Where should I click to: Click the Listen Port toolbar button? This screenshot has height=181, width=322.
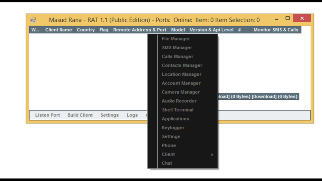click(47, 115)
